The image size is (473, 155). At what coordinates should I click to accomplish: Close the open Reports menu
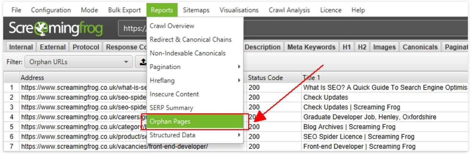tap(162, 10)
